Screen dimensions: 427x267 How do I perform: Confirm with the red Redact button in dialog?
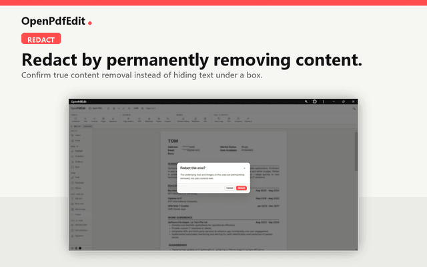(x=242, y=188)
